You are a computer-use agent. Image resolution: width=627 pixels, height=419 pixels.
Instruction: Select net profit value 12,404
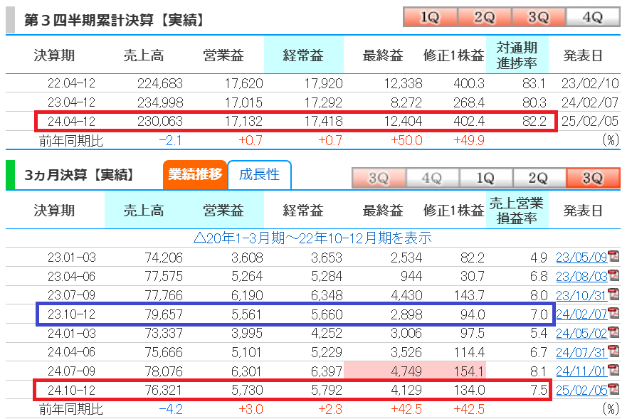click(403, 121)
